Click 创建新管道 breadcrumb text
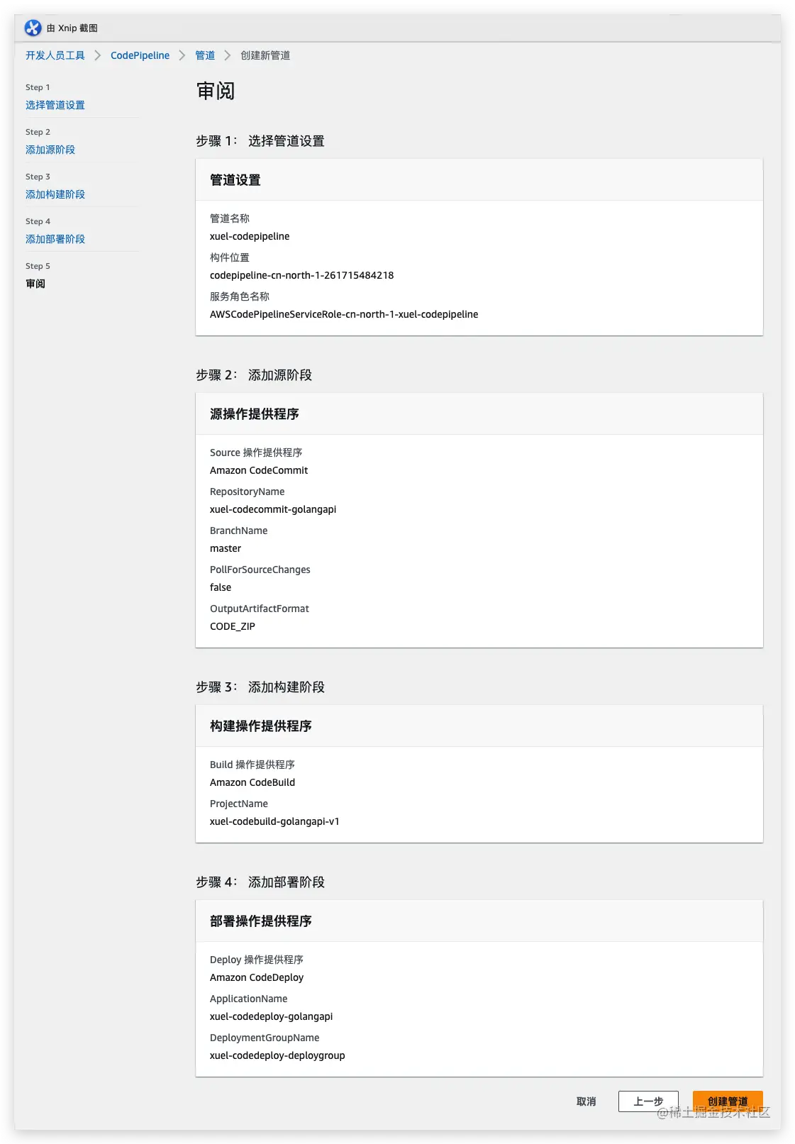The image size is (795, 1144). (265, 55)
